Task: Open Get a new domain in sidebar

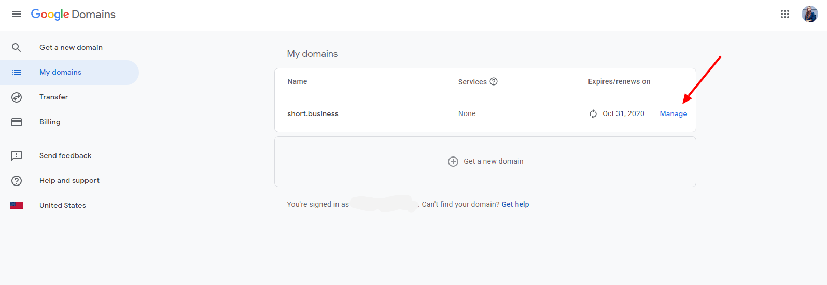Action: click(69, 47)
